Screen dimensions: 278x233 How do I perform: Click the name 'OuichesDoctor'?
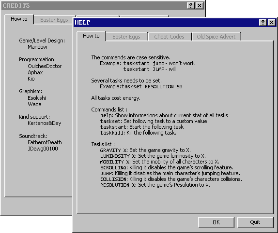pos(45,66)
